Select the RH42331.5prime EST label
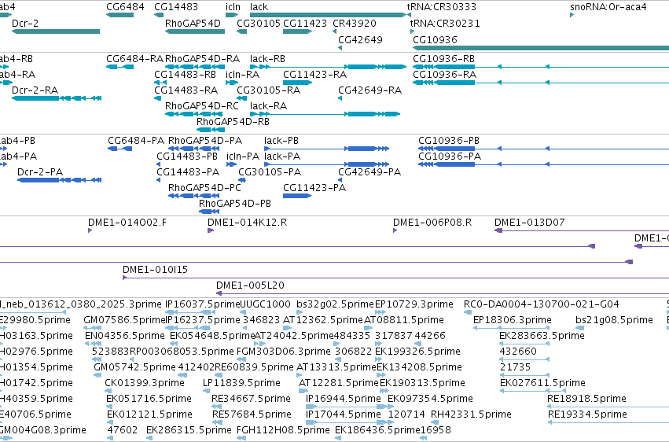669x442 pixels. coord(472,415)
